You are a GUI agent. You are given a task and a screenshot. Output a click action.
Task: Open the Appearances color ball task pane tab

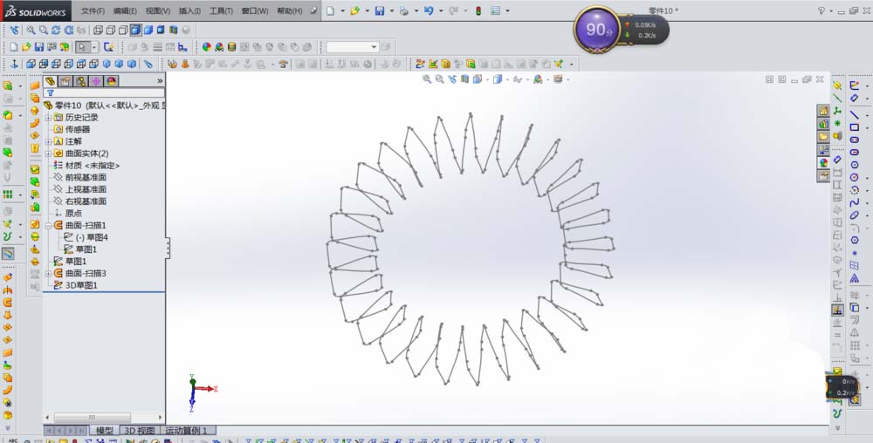(x=823, y=162)
